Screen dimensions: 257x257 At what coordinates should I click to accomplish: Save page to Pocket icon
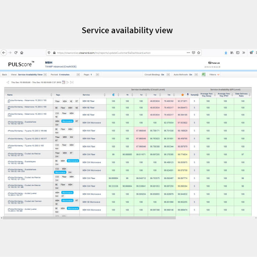coord(194,53)
